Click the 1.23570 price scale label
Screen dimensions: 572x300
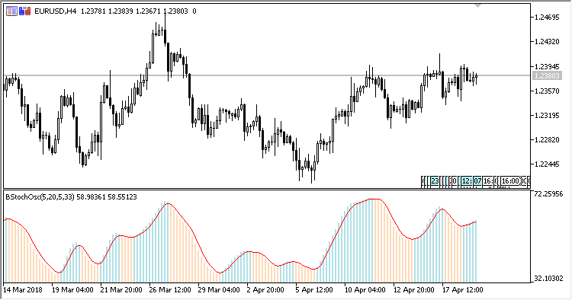[x=547, y=91]
